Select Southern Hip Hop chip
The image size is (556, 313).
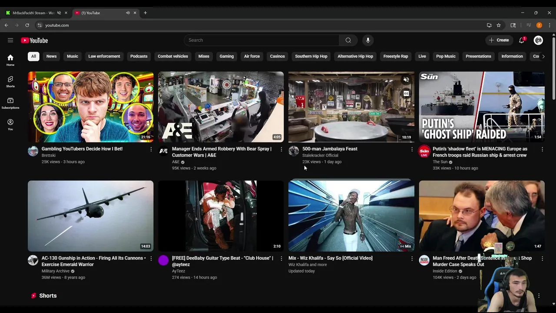coord(311,56)
